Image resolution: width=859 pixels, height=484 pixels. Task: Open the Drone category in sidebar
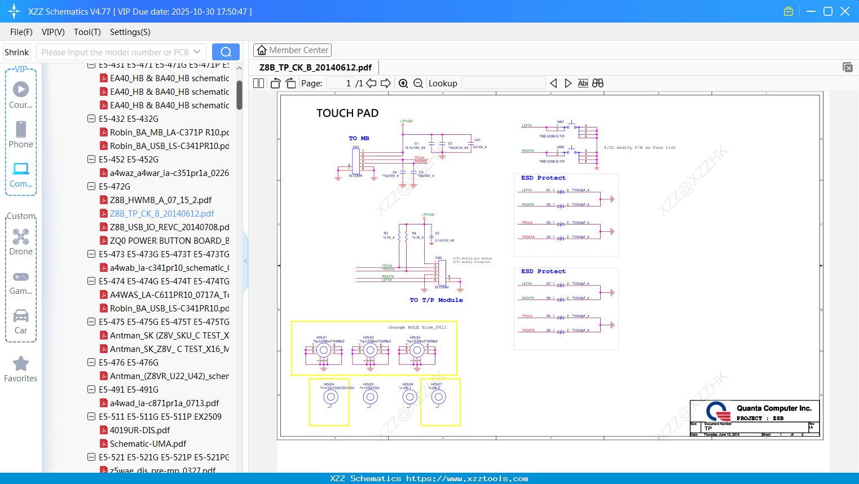21,242
